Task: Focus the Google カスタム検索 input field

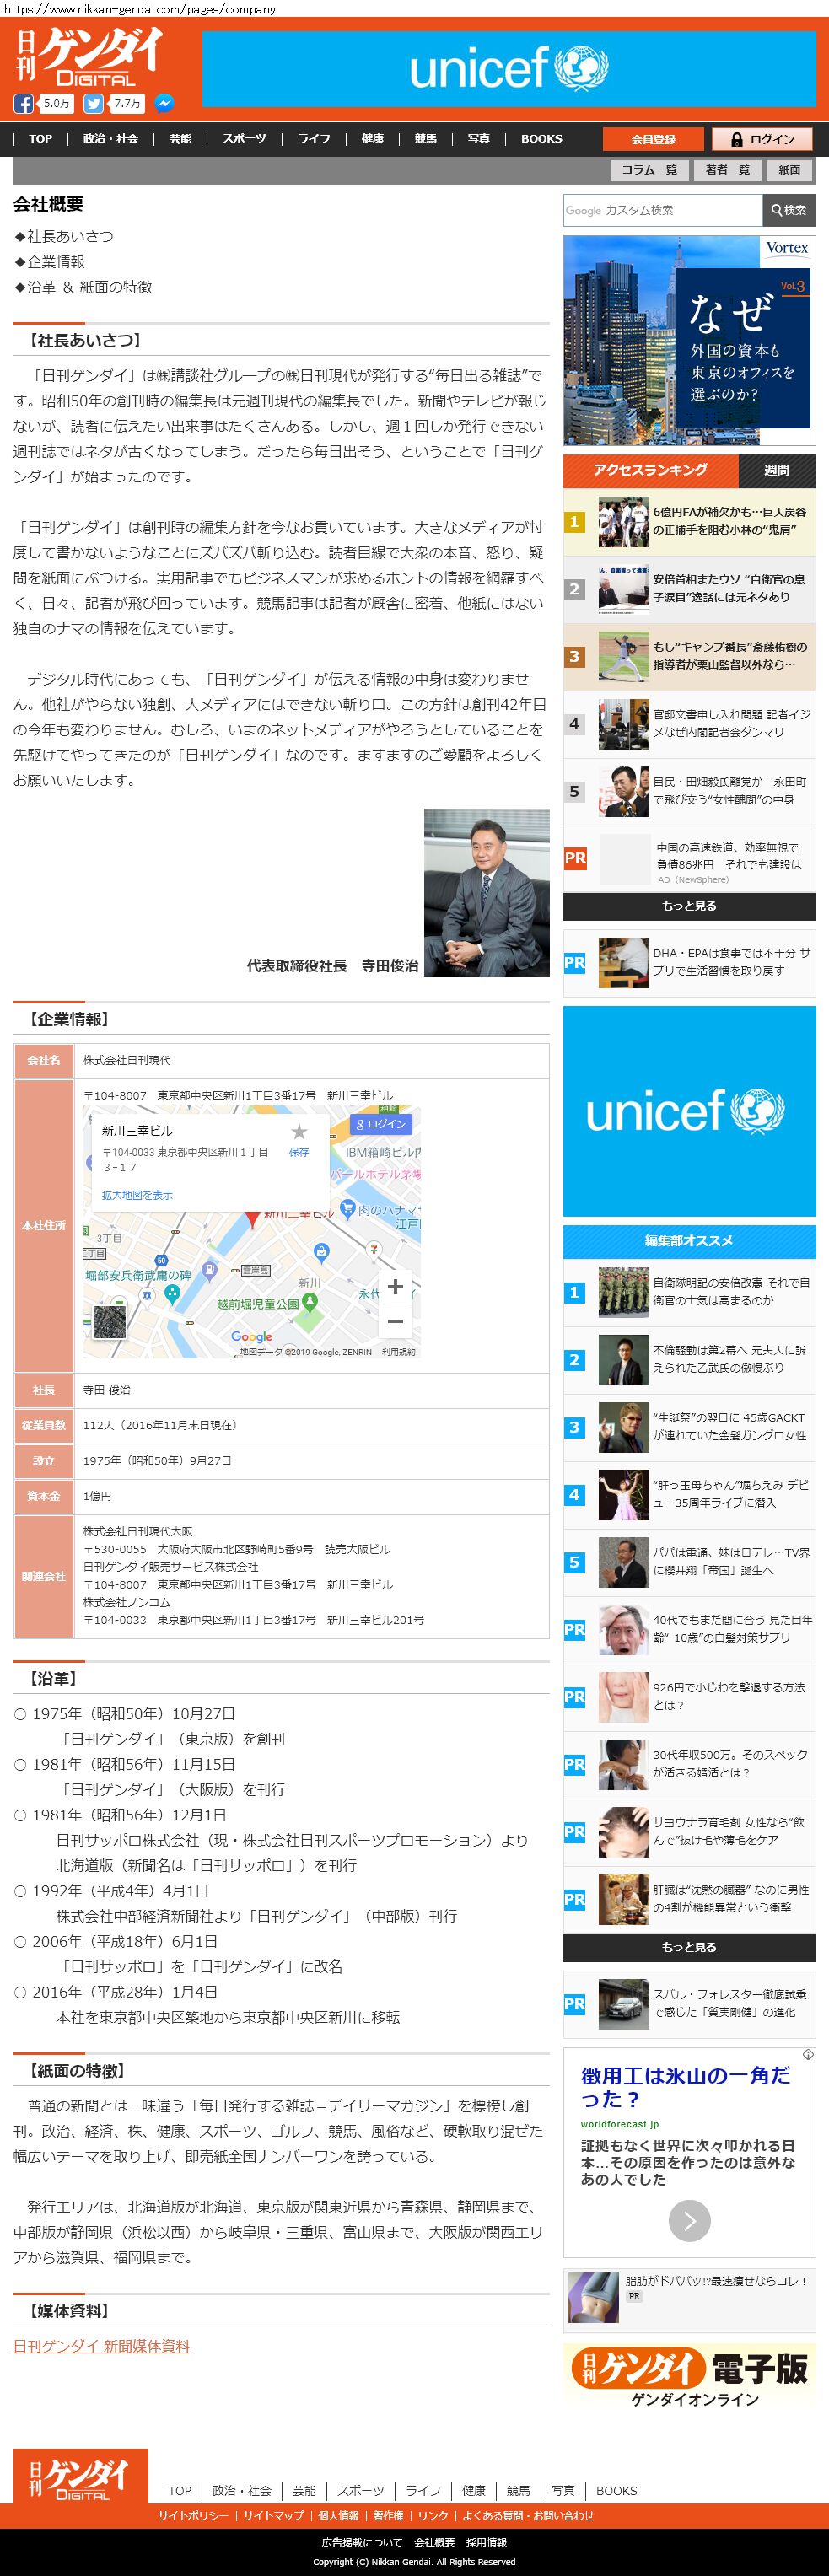Action: (x=662, y=210)
